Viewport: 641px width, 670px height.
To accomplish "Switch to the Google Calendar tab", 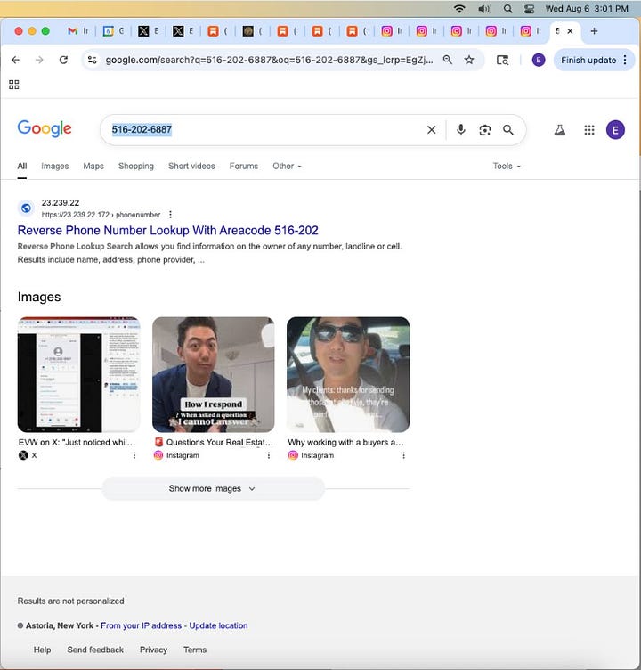I will (x=114, y=31).
